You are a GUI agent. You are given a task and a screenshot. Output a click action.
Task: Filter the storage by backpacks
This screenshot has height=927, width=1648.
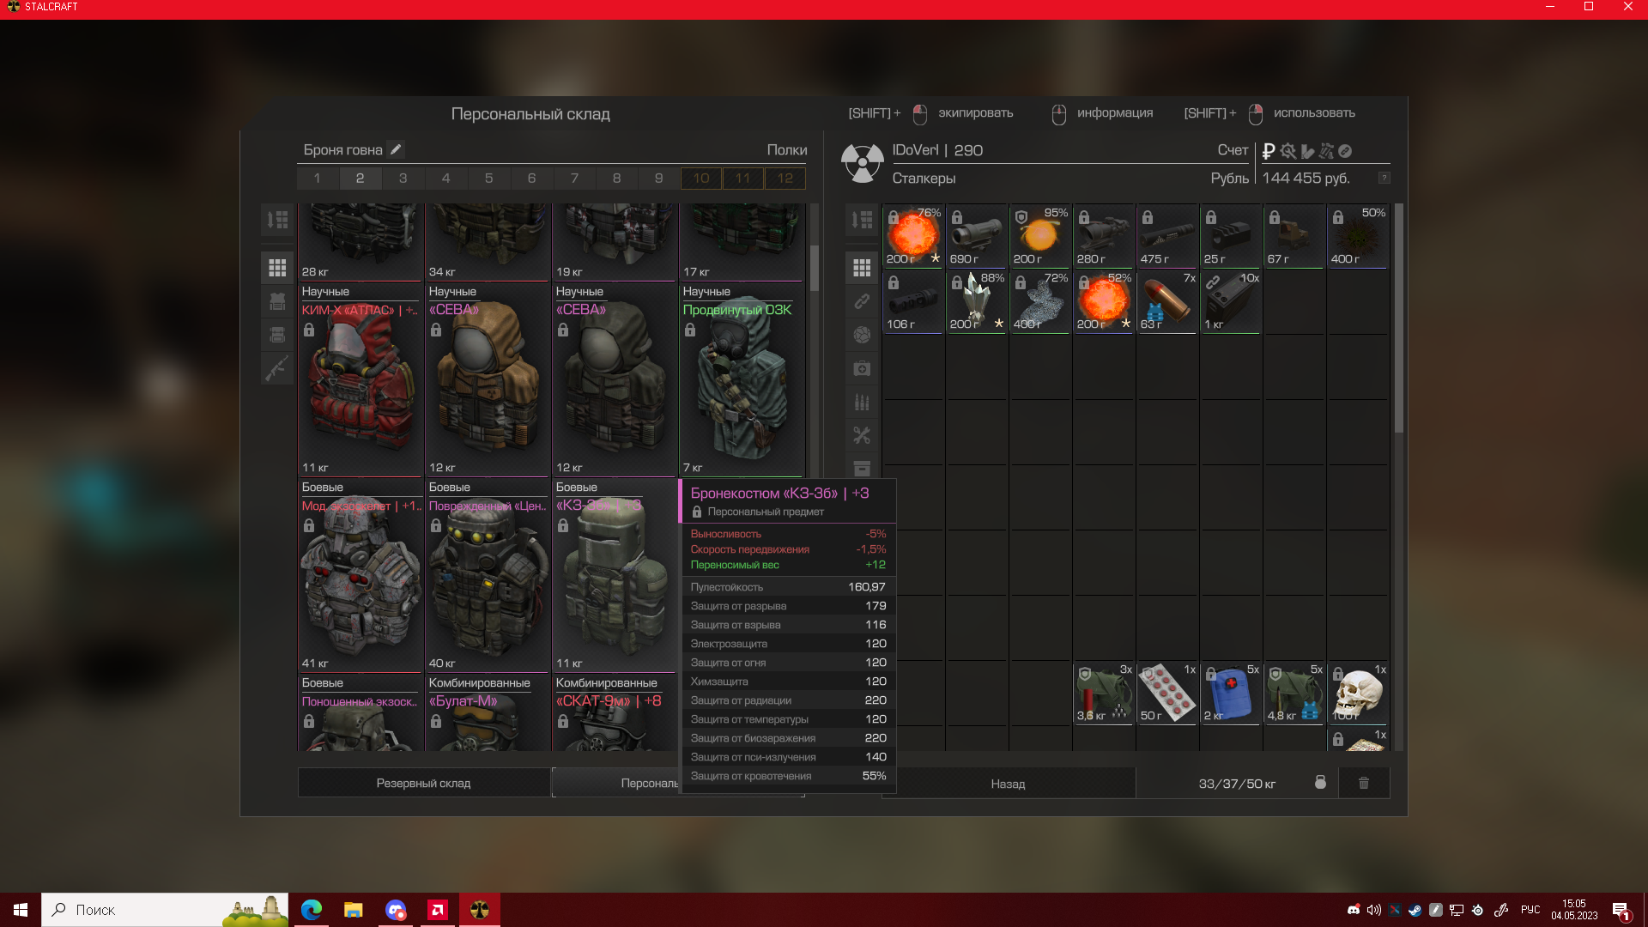click(x=277, y=335)
